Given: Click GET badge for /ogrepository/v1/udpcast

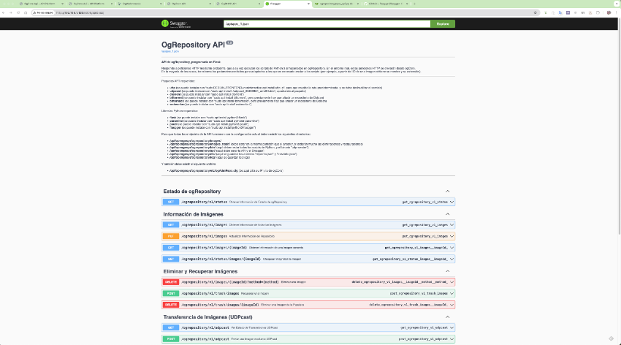Looking at the screenshot, I should click(x=170, y=327).
